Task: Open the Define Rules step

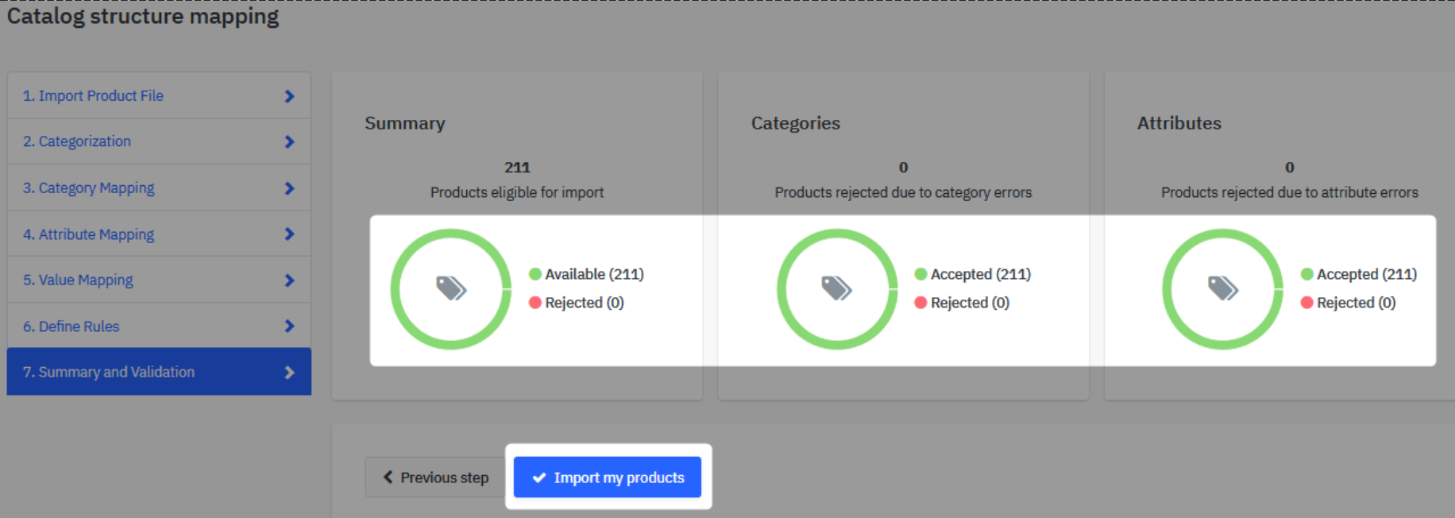Action: [x=71, y=327]
